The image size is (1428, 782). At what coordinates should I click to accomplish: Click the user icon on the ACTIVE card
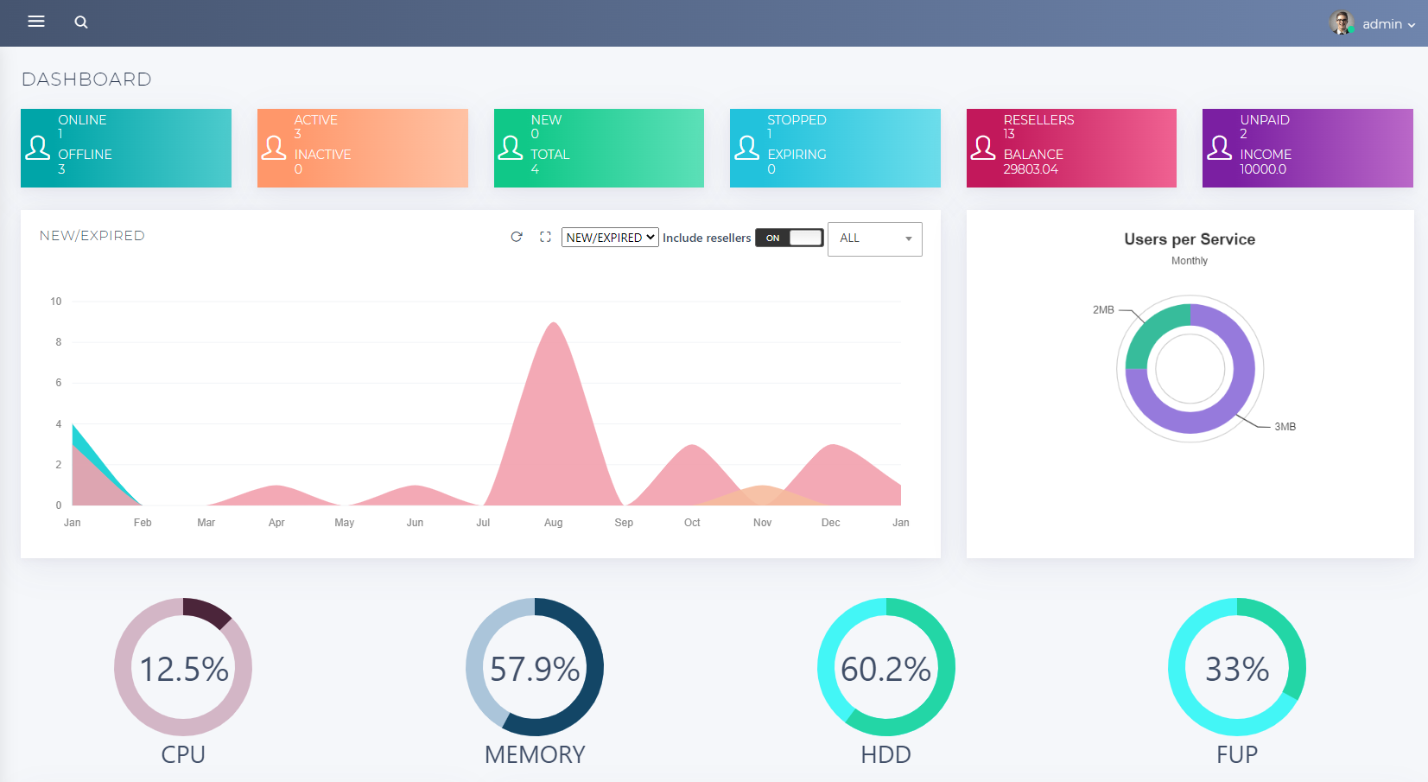275,148
